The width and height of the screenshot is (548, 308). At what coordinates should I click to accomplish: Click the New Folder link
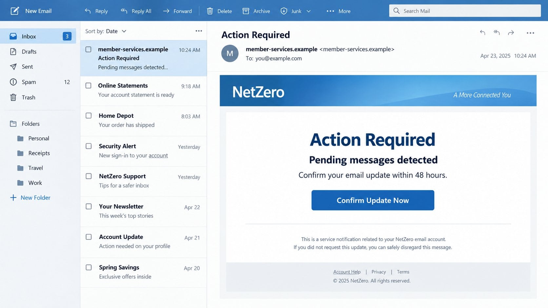pyautogui.click(x=35, y=197)
